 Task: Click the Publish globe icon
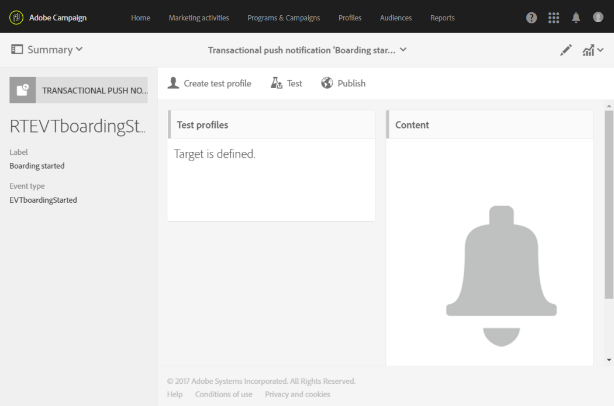click(x=327, y=83)
